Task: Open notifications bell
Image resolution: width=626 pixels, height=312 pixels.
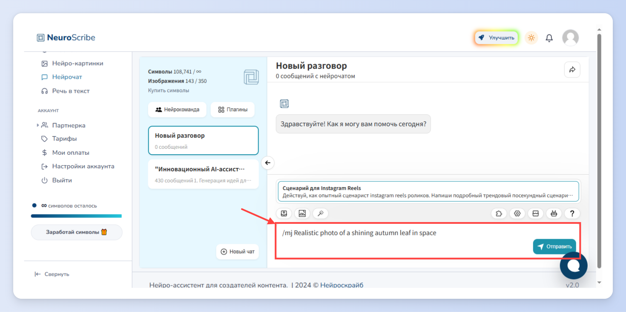Action: [x=549, y=38]
